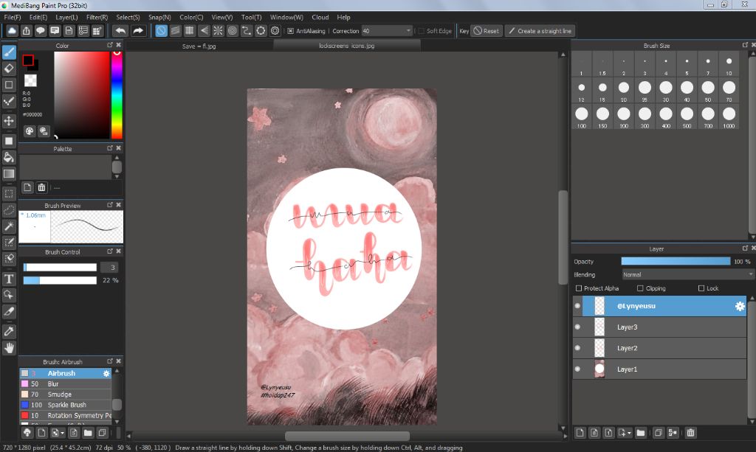Undock the Brush Control panel
The width and height of the screenshot is (756, 452).
tap(110, 251)
